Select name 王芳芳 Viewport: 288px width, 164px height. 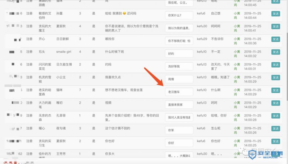pos(61,154)
